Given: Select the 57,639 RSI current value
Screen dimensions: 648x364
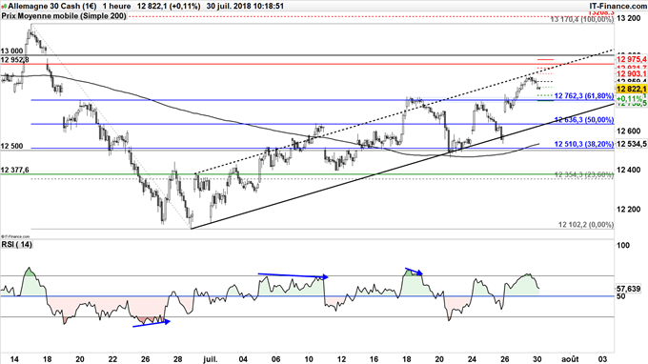Looking at the screenshot, I should click(629, 289).
